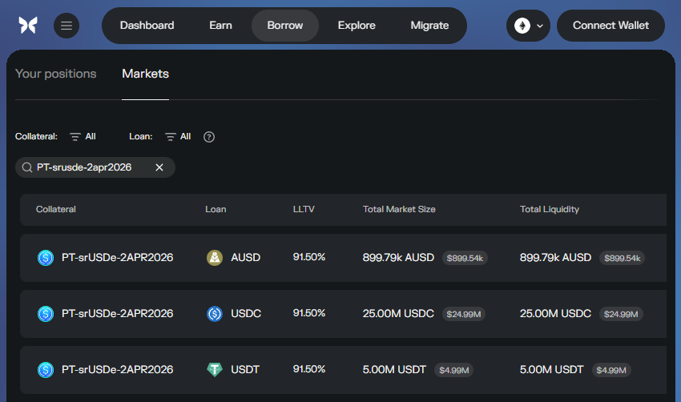
Task: Click $899.54k badge under Total Market Size
Action: point(465,258)
